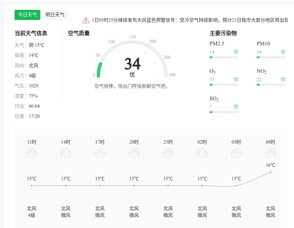
Task: Select the 17时 cloud weather icon
Action: pyautogui.click(x=100, y=153)
